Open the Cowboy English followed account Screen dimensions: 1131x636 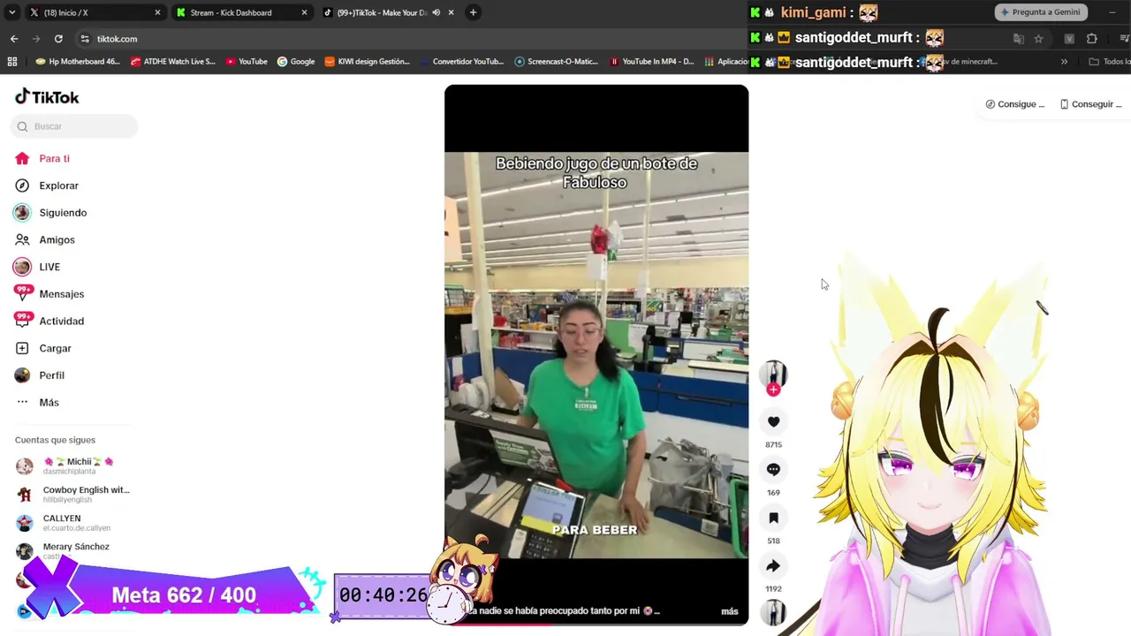pyautogui.click(x=73, y=495)
